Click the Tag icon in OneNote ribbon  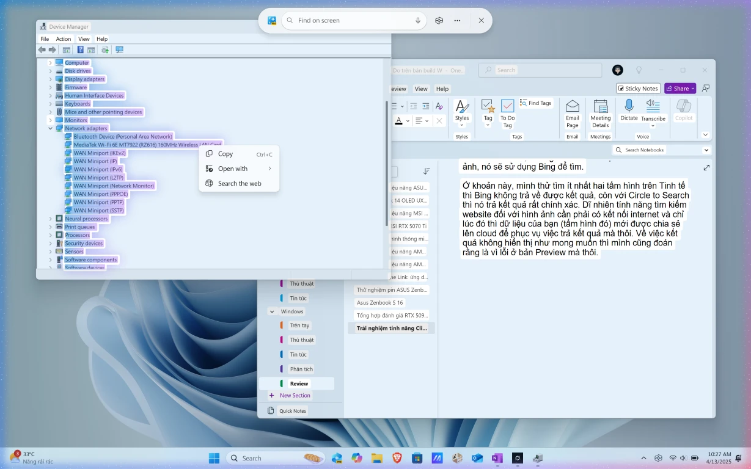(488, 106)
